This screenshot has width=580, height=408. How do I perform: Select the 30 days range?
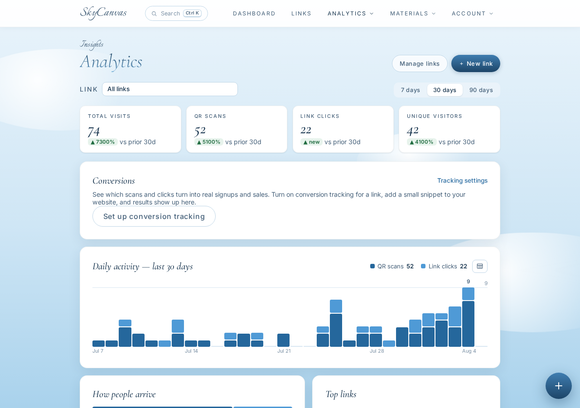point(445,90)
